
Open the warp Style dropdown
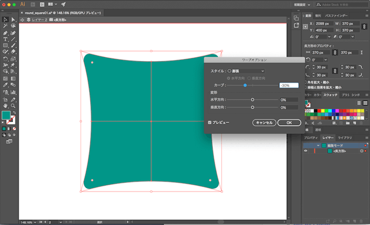point(246,71)
